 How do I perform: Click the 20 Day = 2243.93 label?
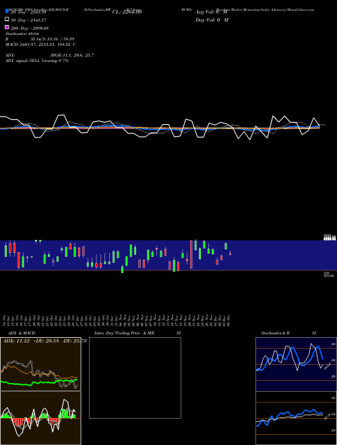pos(28,12)
